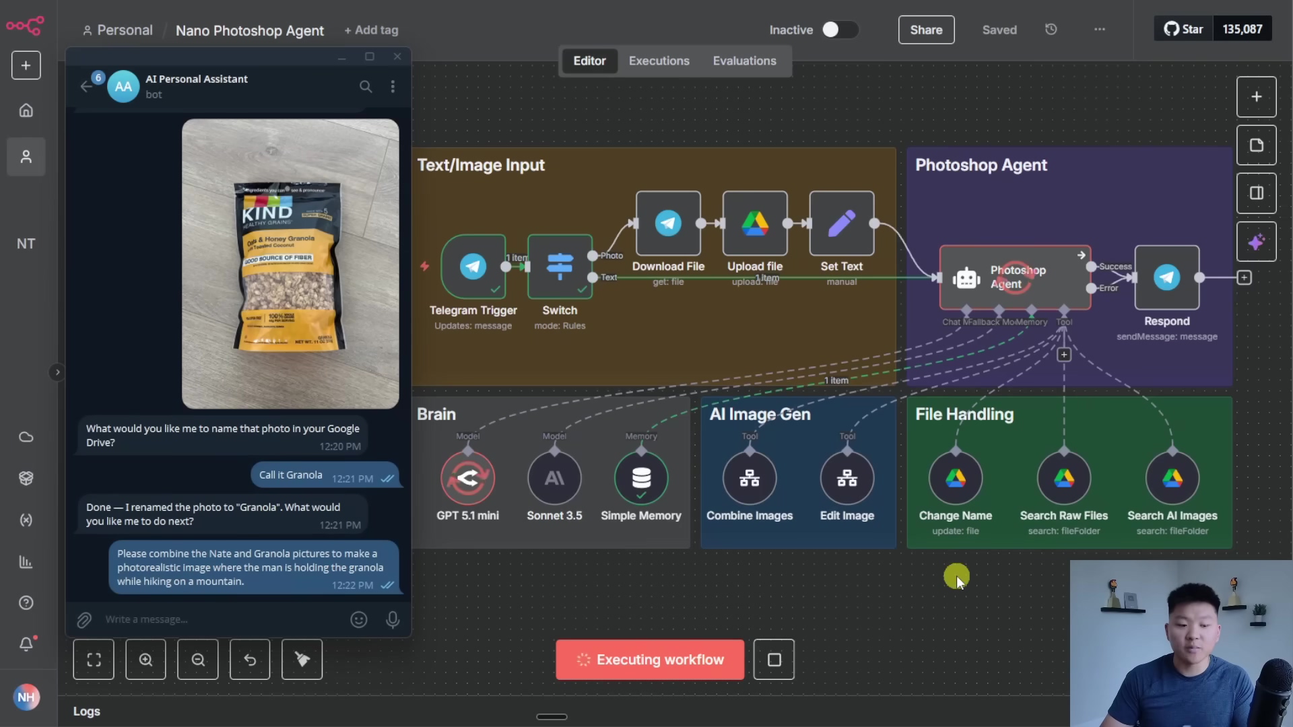The image size is (1293, 727).
Task: Select the GPT 5.1 mini model node
Action: [467, 478]
